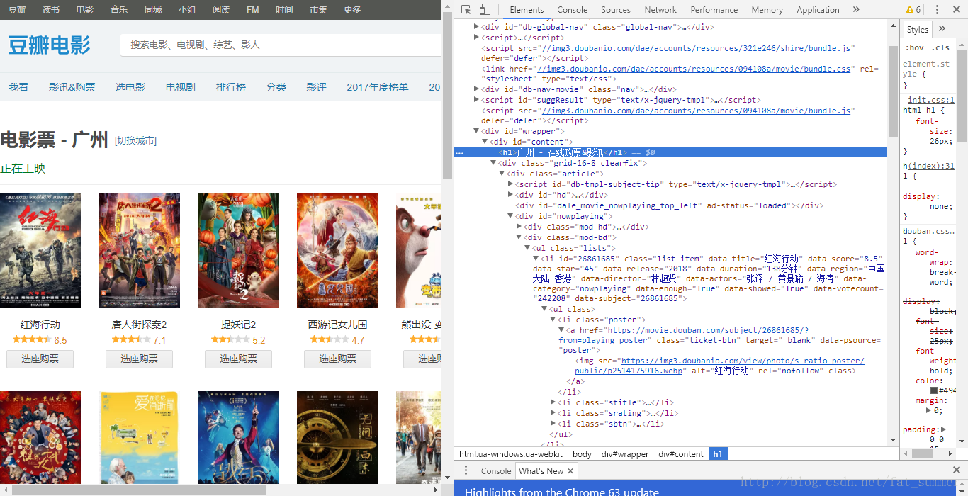
Task: Select the highlighted h1 element row
Action: 670,152
